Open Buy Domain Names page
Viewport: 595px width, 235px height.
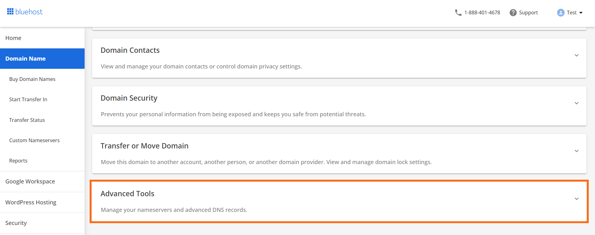click(32, 79)
